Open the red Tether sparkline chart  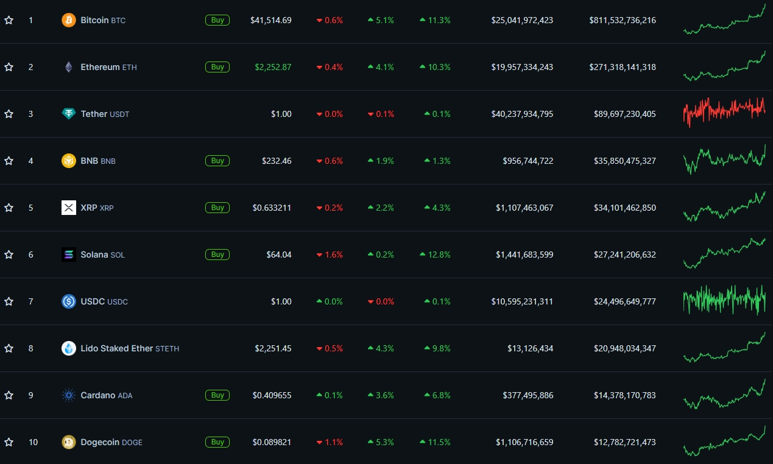pyautogui.click(x=725, y=113)
